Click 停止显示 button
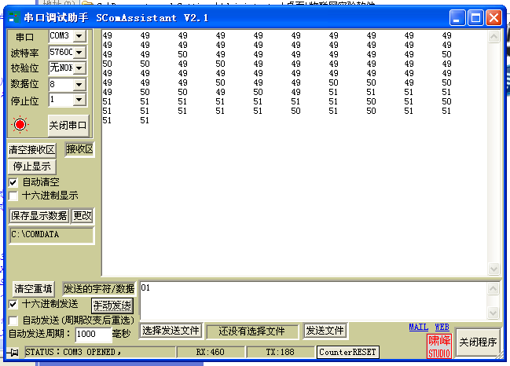This screenshot has width=510, height=366. (32, 167)
